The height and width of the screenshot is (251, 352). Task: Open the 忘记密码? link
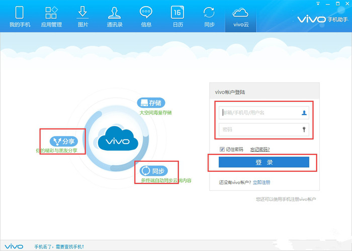(260, 150)
